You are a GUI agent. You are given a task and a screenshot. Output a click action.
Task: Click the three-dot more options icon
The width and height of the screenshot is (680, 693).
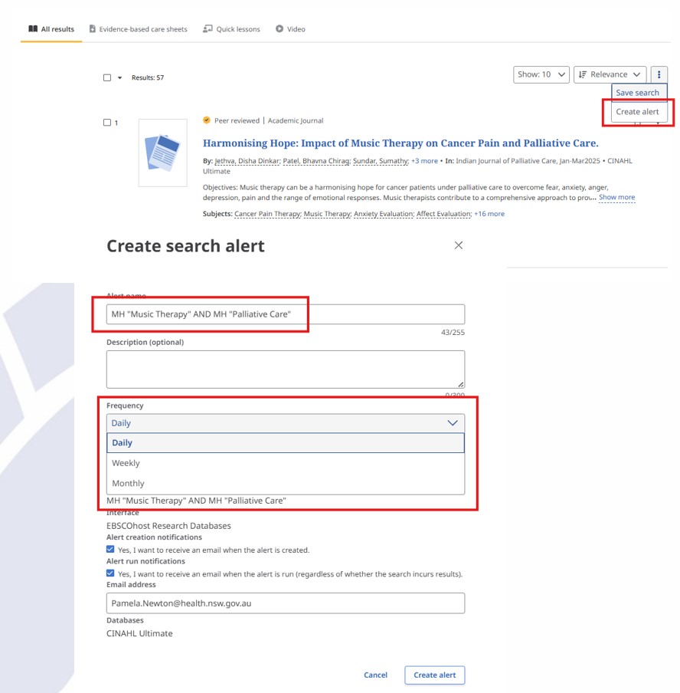point(659,74)
